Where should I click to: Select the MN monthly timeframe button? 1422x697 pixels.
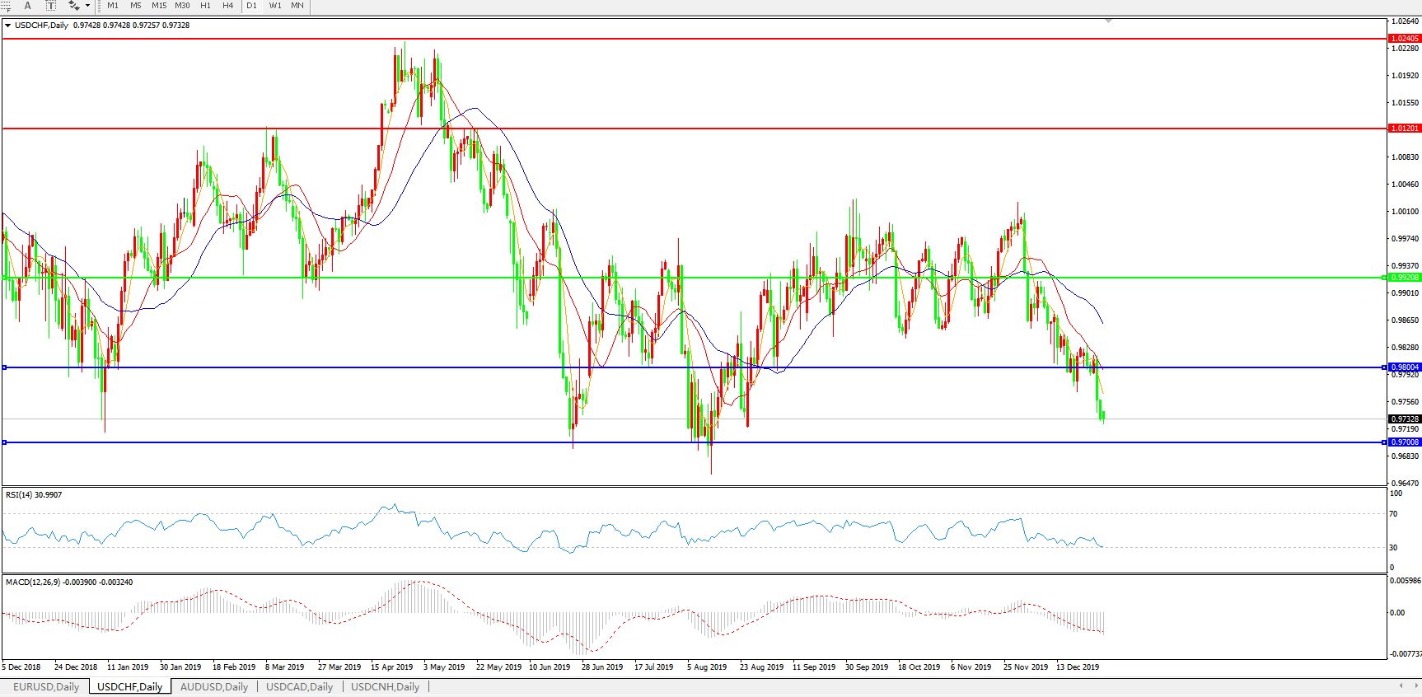(x=297, y=6)
